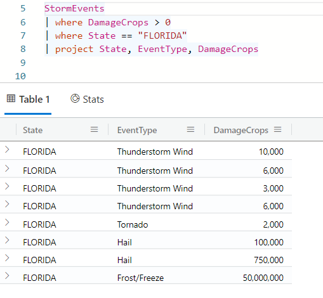The image size is (323, 298).
Task: Expand the Hail 100,000 row
Action: point(7,240)
